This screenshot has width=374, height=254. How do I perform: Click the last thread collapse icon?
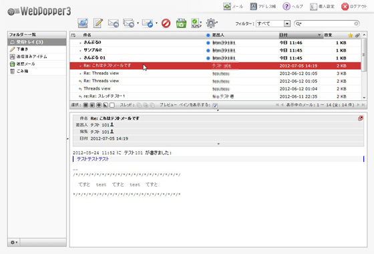pyautogui.click(x=152, y=105)
